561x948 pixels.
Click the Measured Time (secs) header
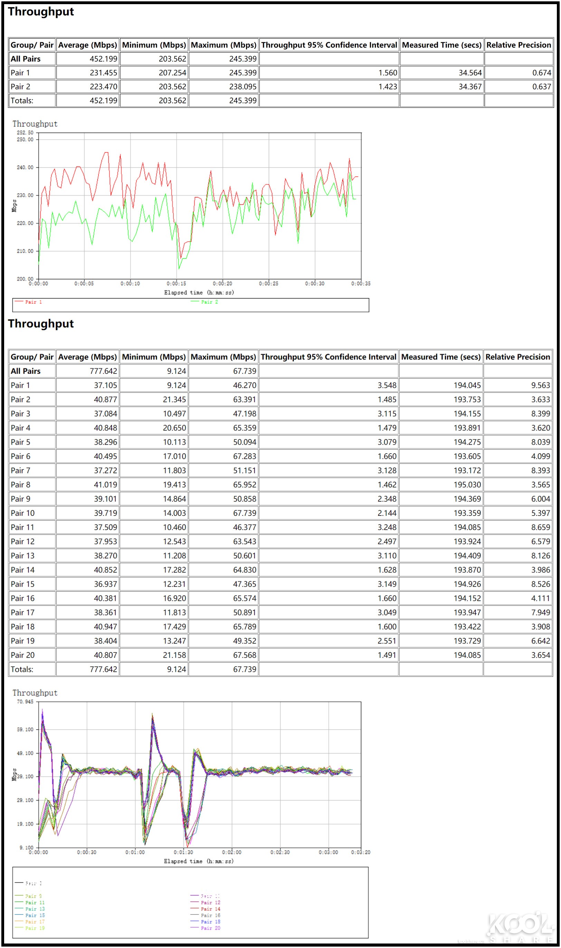(x=441, y=45)
